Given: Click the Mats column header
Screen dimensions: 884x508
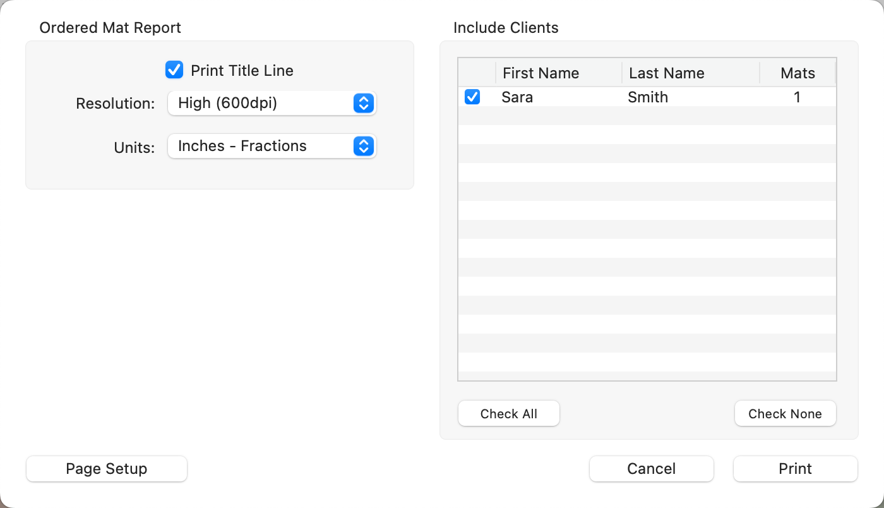Looking at the screenshot, I should click(x=797, y=73).
